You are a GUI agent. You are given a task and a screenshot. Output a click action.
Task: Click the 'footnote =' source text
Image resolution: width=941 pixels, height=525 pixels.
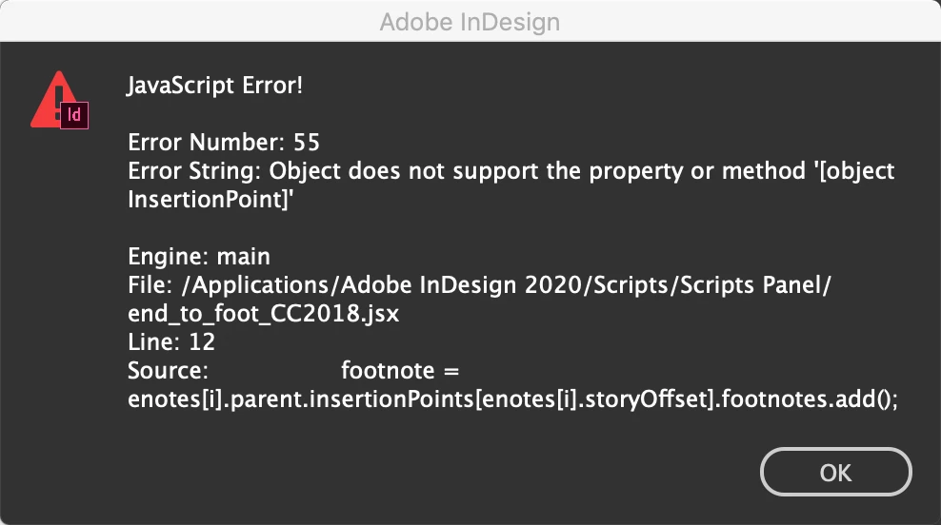click(400, 371)
